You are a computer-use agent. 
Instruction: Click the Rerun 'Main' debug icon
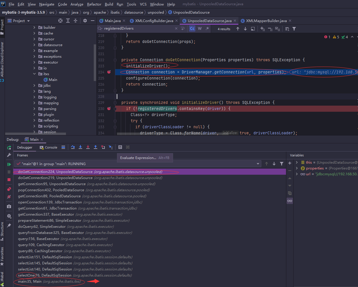tap(9, 148)
